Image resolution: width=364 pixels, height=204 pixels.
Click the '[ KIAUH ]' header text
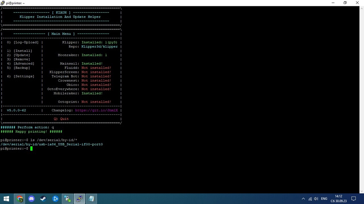[x=61, y=12]
